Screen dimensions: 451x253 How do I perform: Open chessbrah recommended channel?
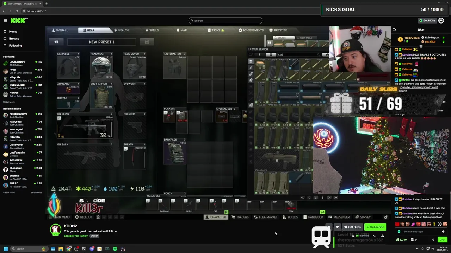pyautogui.click(x=23, y=170)
